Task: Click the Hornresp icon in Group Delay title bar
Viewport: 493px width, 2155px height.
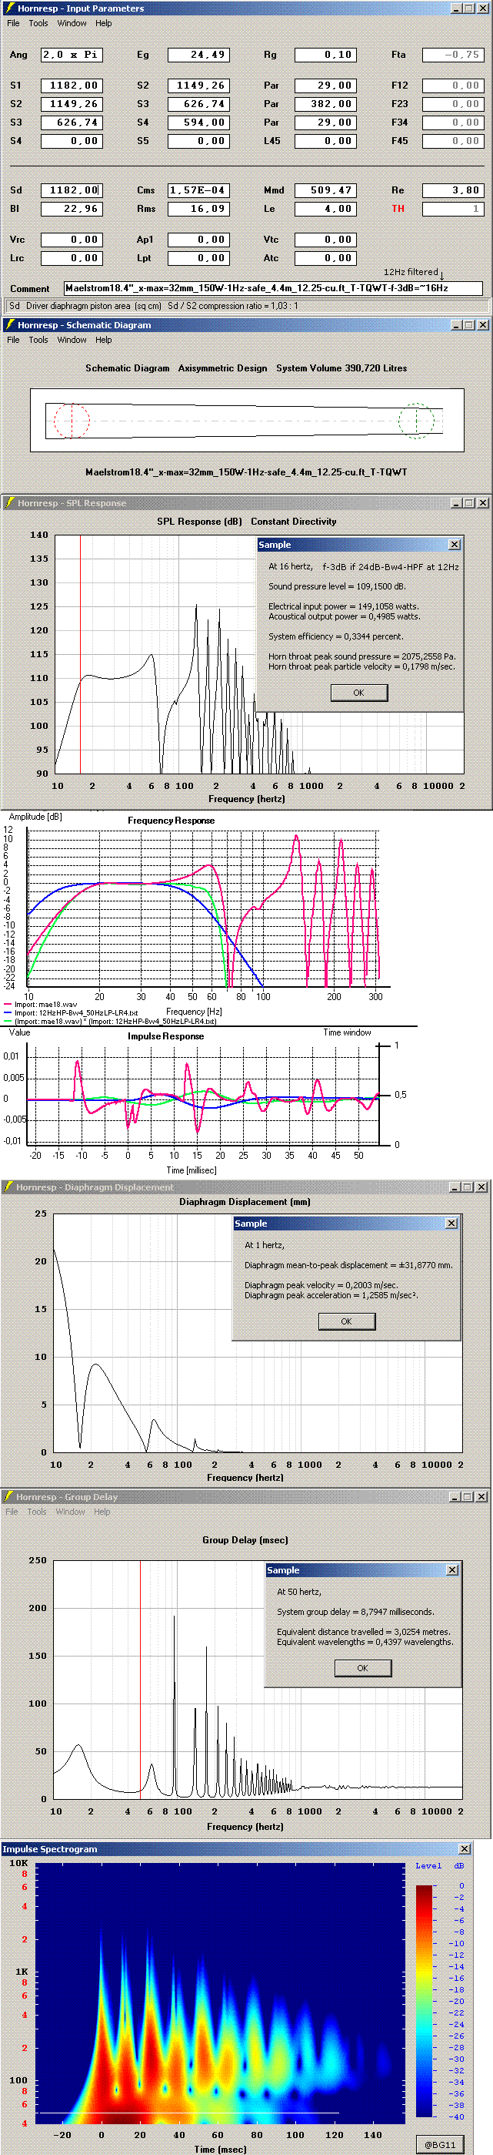Action: [9, 1496]
